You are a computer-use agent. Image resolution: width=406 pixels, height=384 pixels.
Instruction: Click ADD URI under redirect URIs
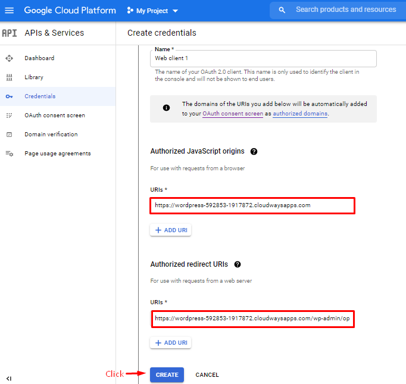point(171,342)
